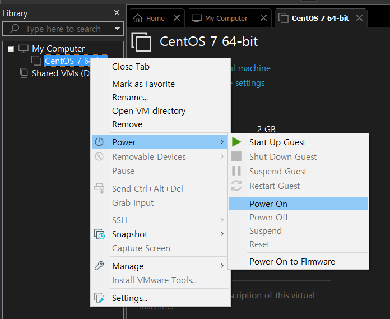Click the Library search input field

pos(63,29)
